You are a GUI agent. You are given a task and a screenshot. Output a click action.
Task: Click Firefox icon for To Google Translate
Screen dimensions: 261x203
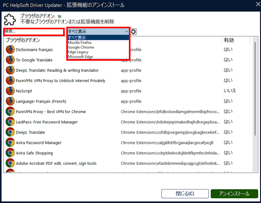point(10,60)
